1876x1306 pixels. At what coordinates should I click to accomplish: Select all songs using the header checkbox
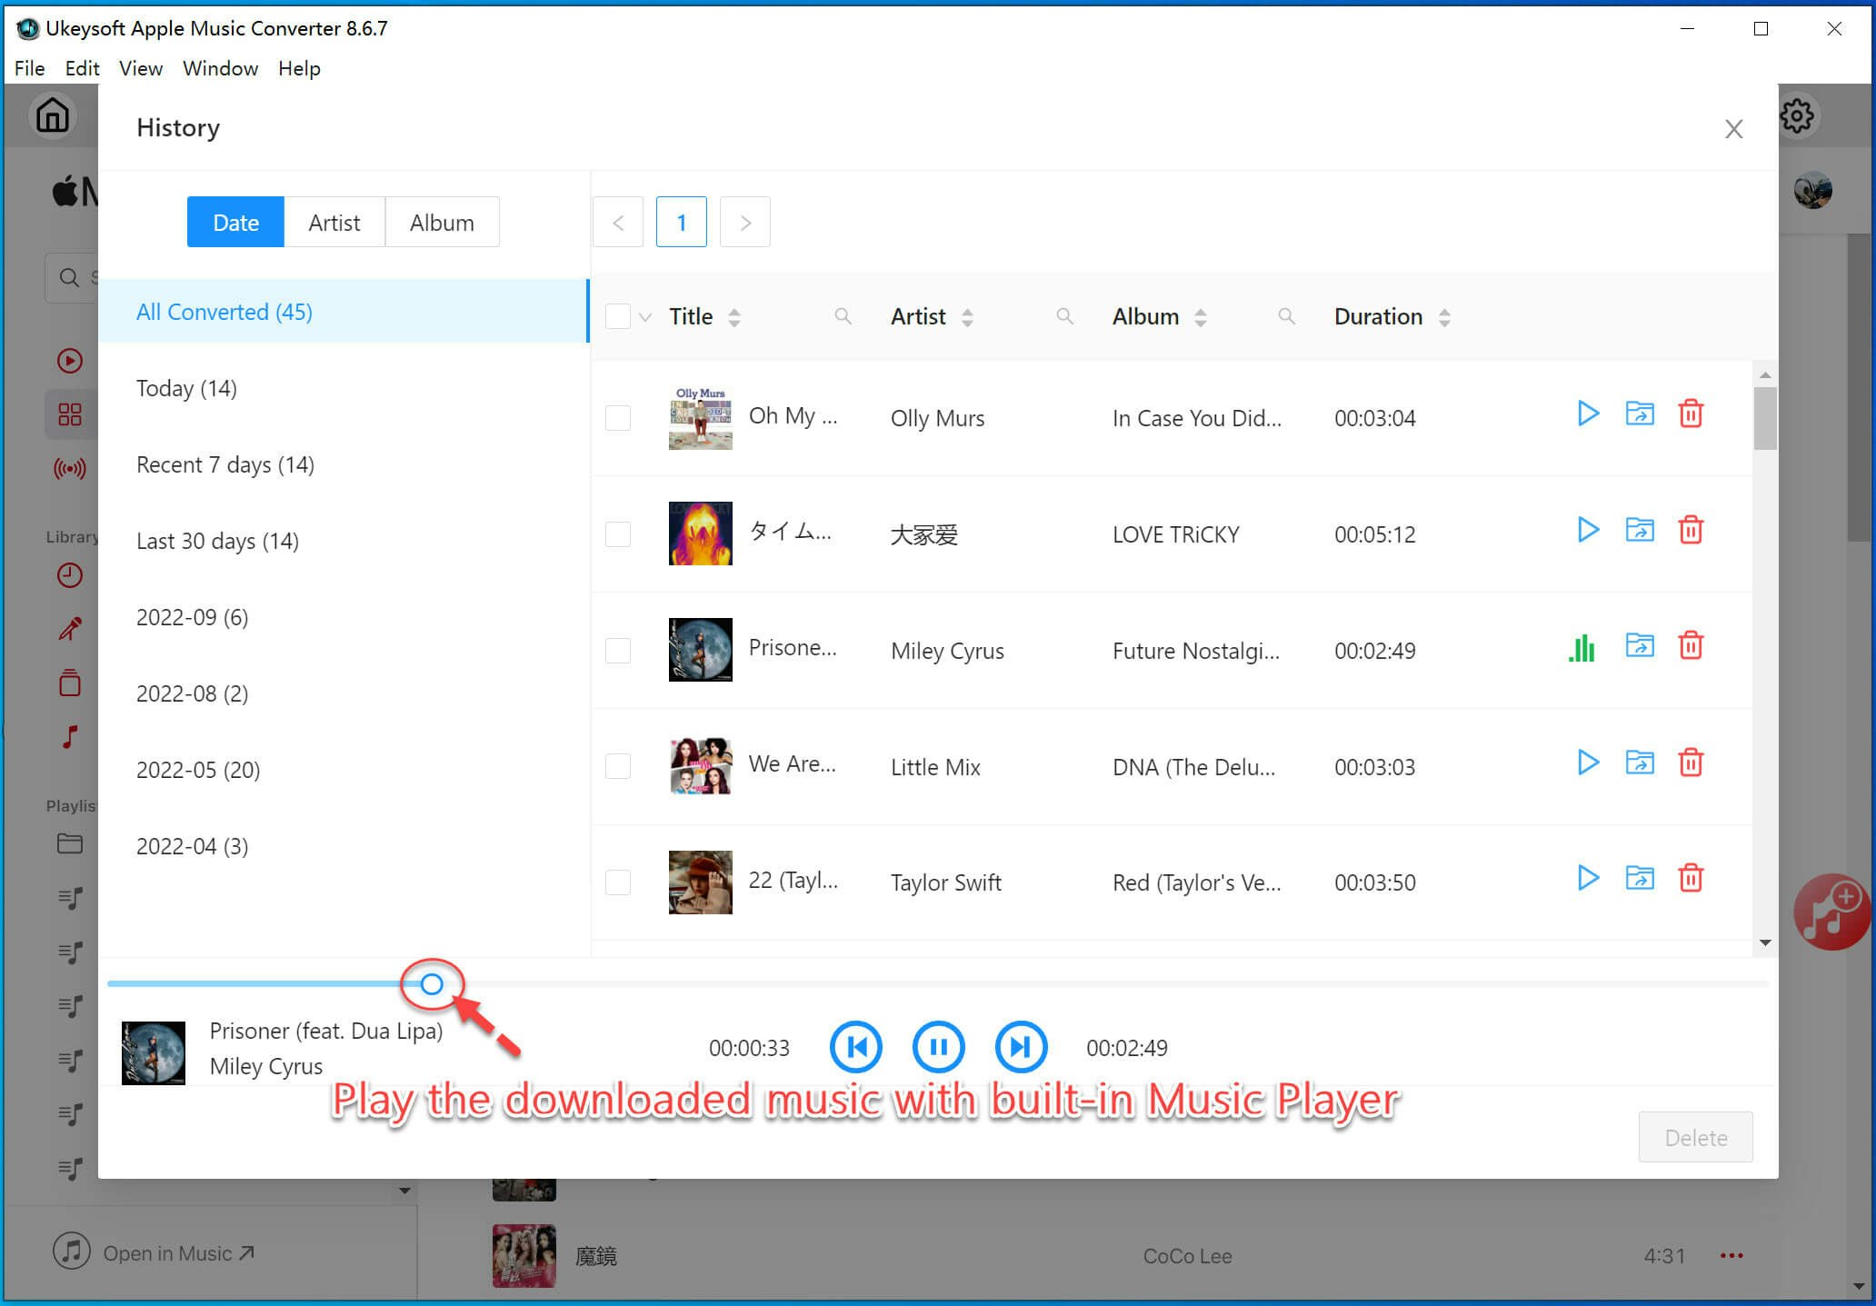coord(618,315)
